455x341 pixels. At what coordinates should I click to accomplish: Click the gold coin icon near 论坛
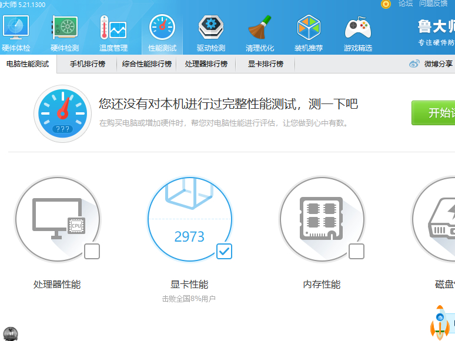[386, 4]
